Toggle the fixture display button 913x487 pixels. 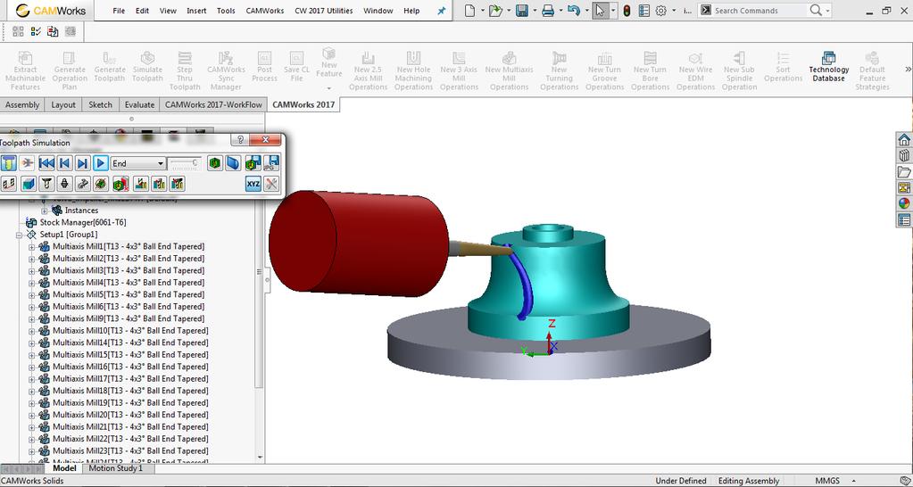pos(83,185)
